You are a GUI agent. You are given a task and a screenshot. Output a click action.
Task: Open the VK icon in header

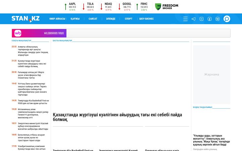(217, 19)
